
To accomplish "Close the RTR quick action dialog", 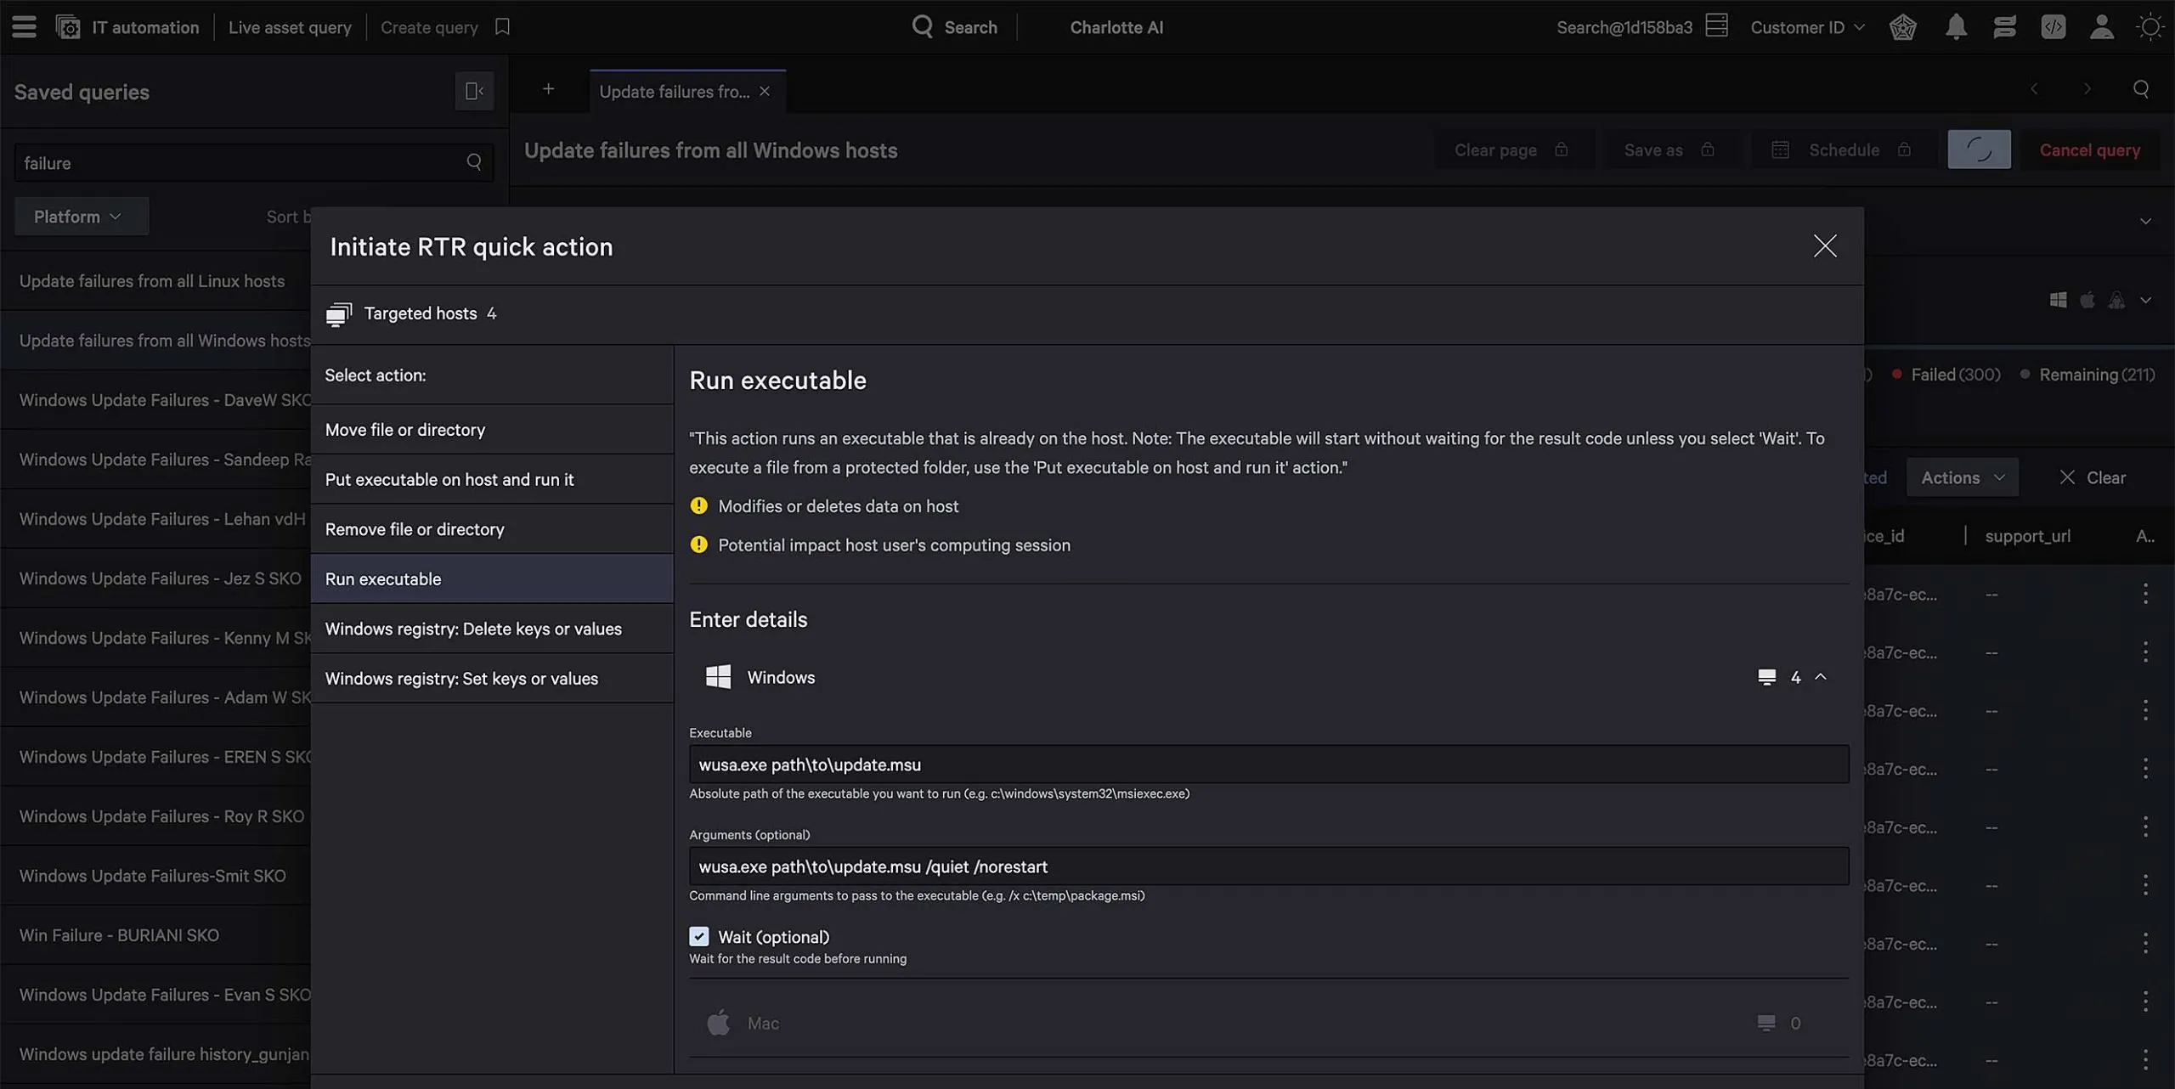I will pos(1825,246).
